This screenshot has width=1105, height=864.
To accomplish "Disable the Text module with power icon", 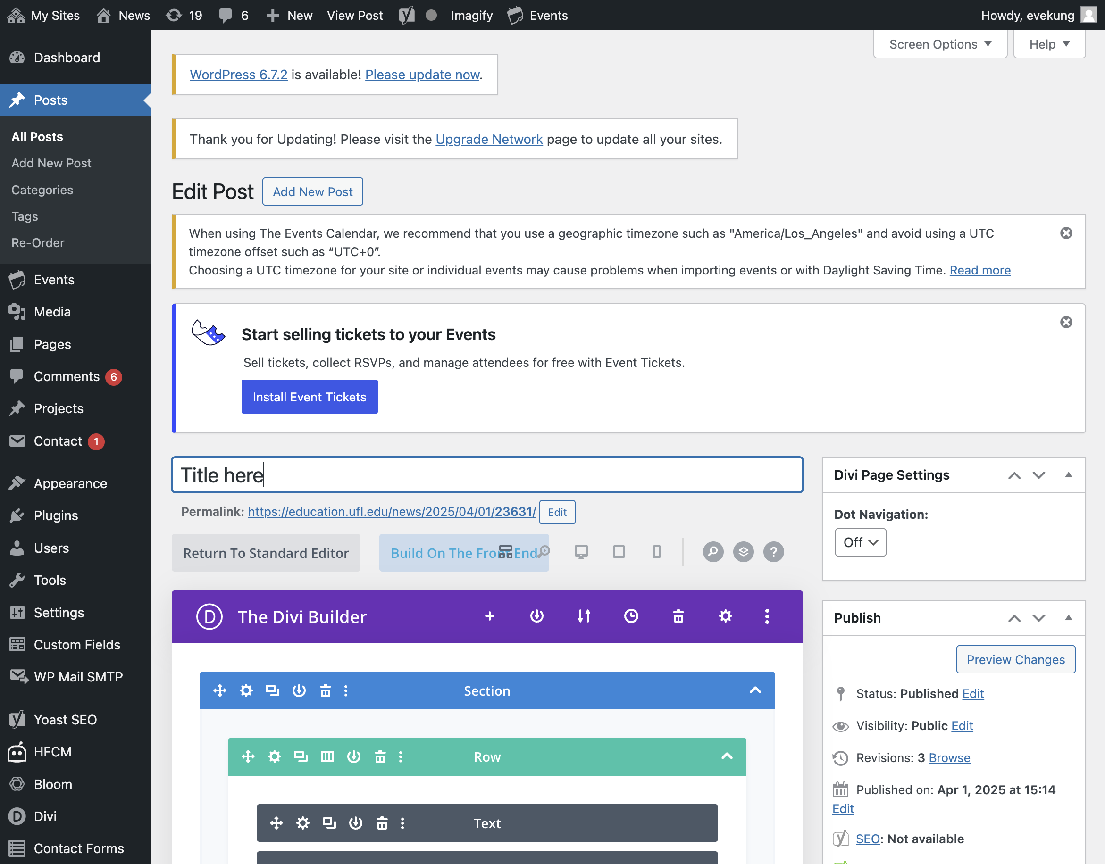I will pos(356,823).
